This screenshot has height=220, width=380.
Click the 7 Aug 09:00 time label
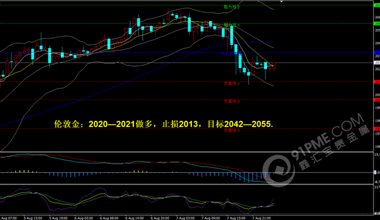[211, 218]
